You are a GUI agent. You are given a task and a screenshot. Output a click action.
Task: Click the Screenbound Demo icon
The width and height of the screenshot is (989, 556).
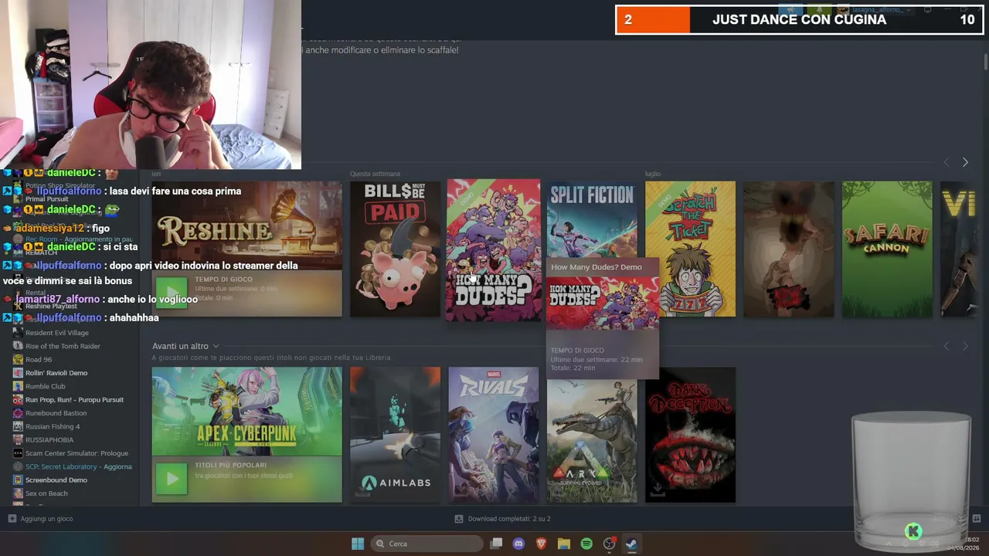[x=19, y=480]
